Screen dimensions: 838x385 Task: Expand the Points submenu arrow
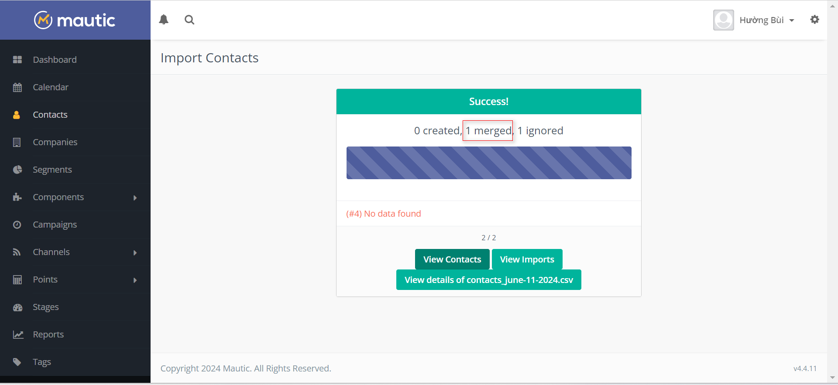[x=135, y=280]
